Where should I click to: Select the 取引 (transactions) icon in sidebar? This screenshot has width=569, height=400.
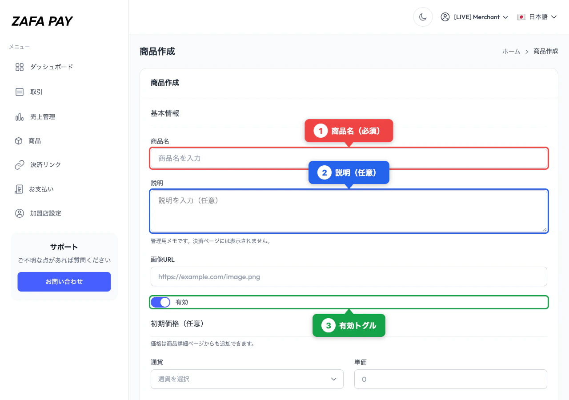(x=19, y=92)
